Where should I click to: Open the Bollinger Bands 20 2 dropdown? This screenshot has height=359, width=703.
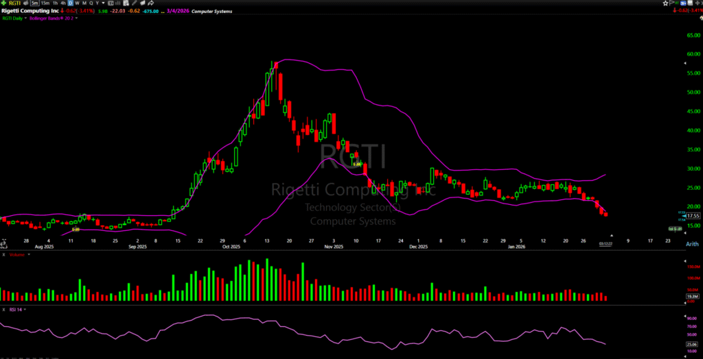pyautogui.click(x=76, y=18)
